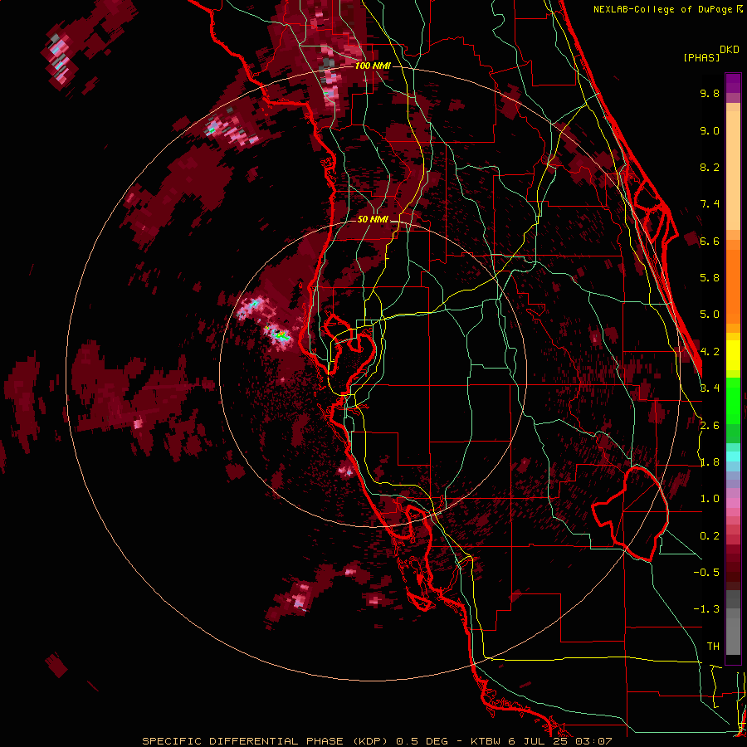The height and width of the screenshot is (747, 747).
Task: Pick the yellow segment of the color bar
Action: [x=733, y=355]
